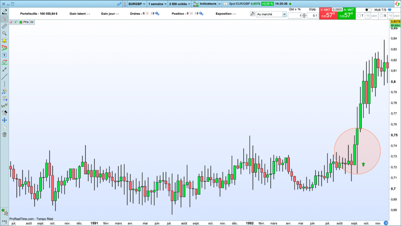Viewport: 401px width, 226px height.
Task: Enable the S pips checkbox
Action: 381,16
